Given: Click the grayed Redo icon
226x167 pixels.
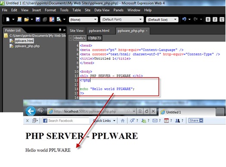Looking at the screenshot, I should pyautogui.click(x=195, y=19).
